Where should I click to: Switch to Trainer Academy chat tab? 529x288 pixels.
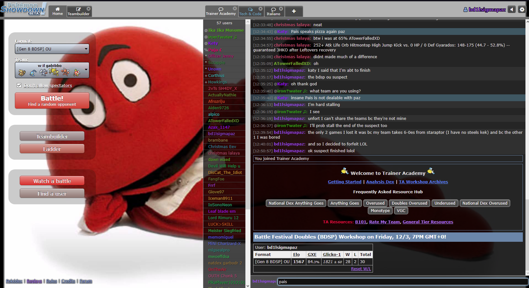tap(221, 11)
